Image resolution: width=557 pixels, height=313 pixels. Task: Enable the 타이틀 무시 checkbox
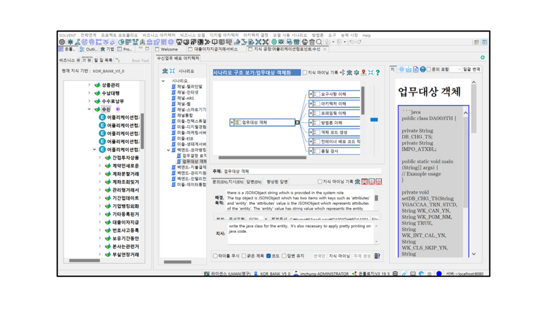tap(216, 256)
